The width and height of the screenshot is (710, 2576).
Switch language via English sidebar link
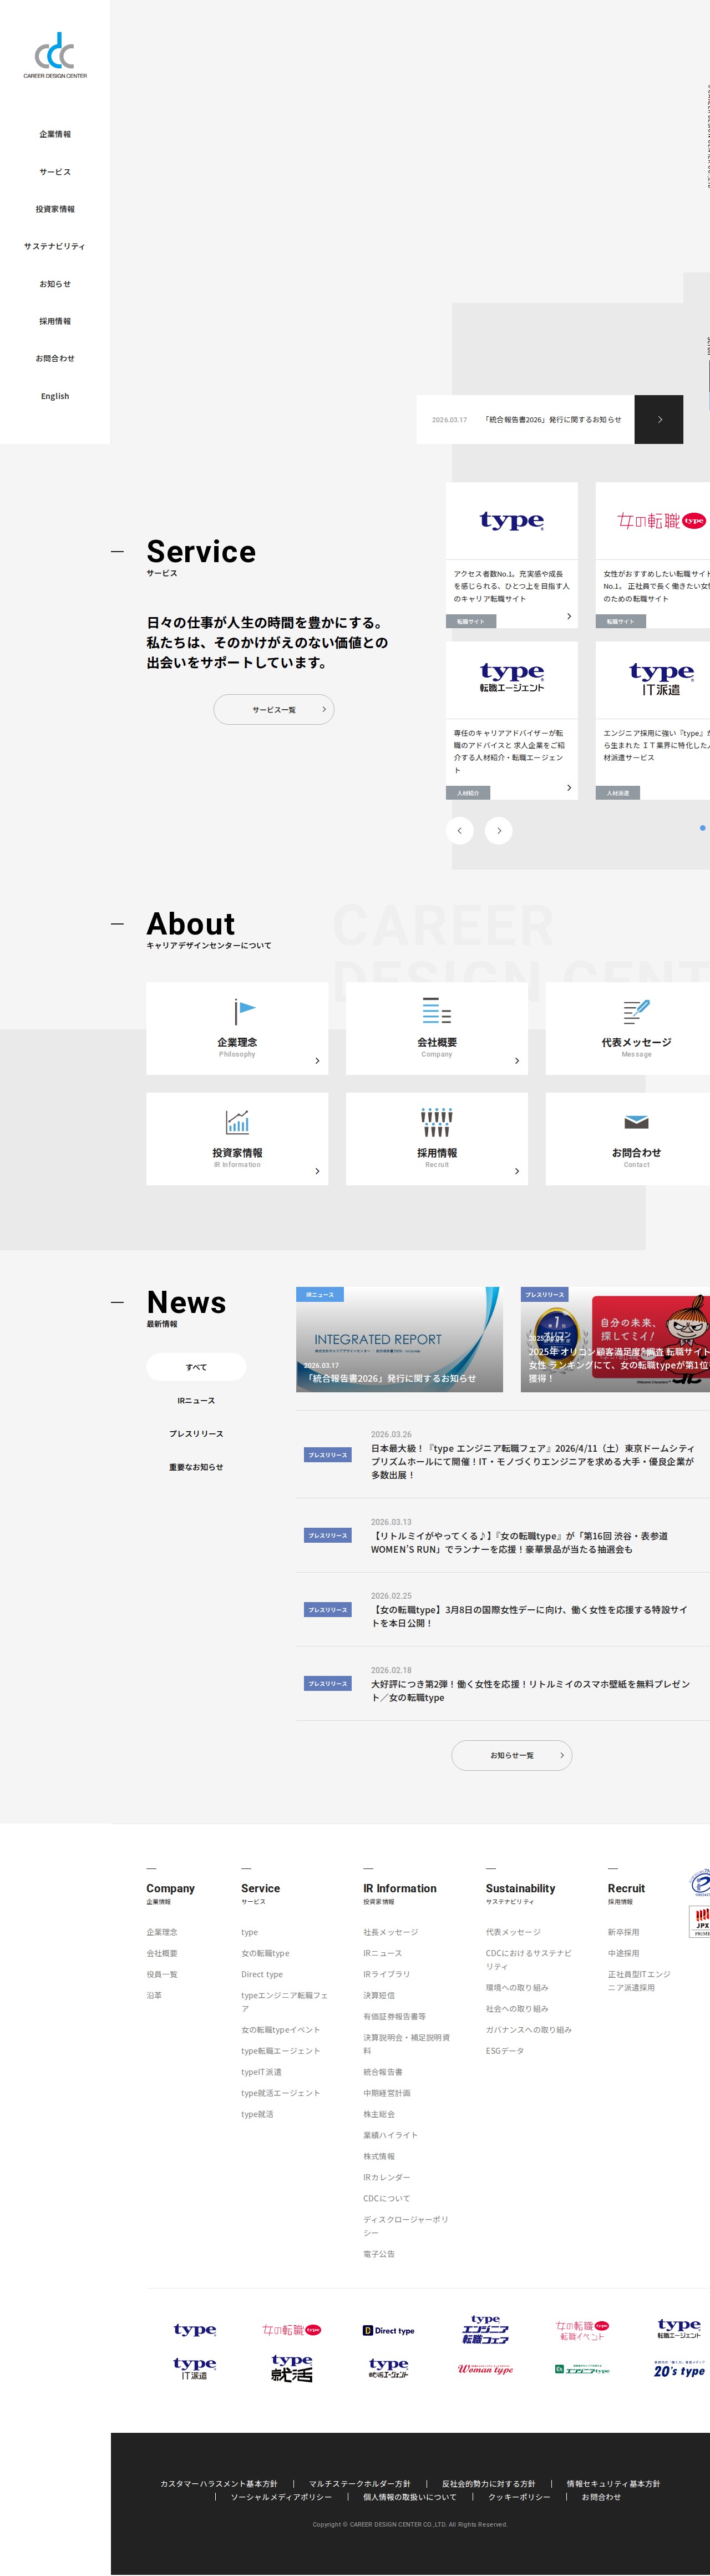(x=55, y=396)
